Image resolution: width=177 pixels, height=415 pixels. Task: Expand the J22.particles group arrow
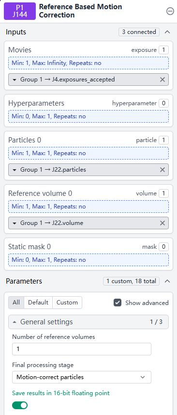[14, 170]
